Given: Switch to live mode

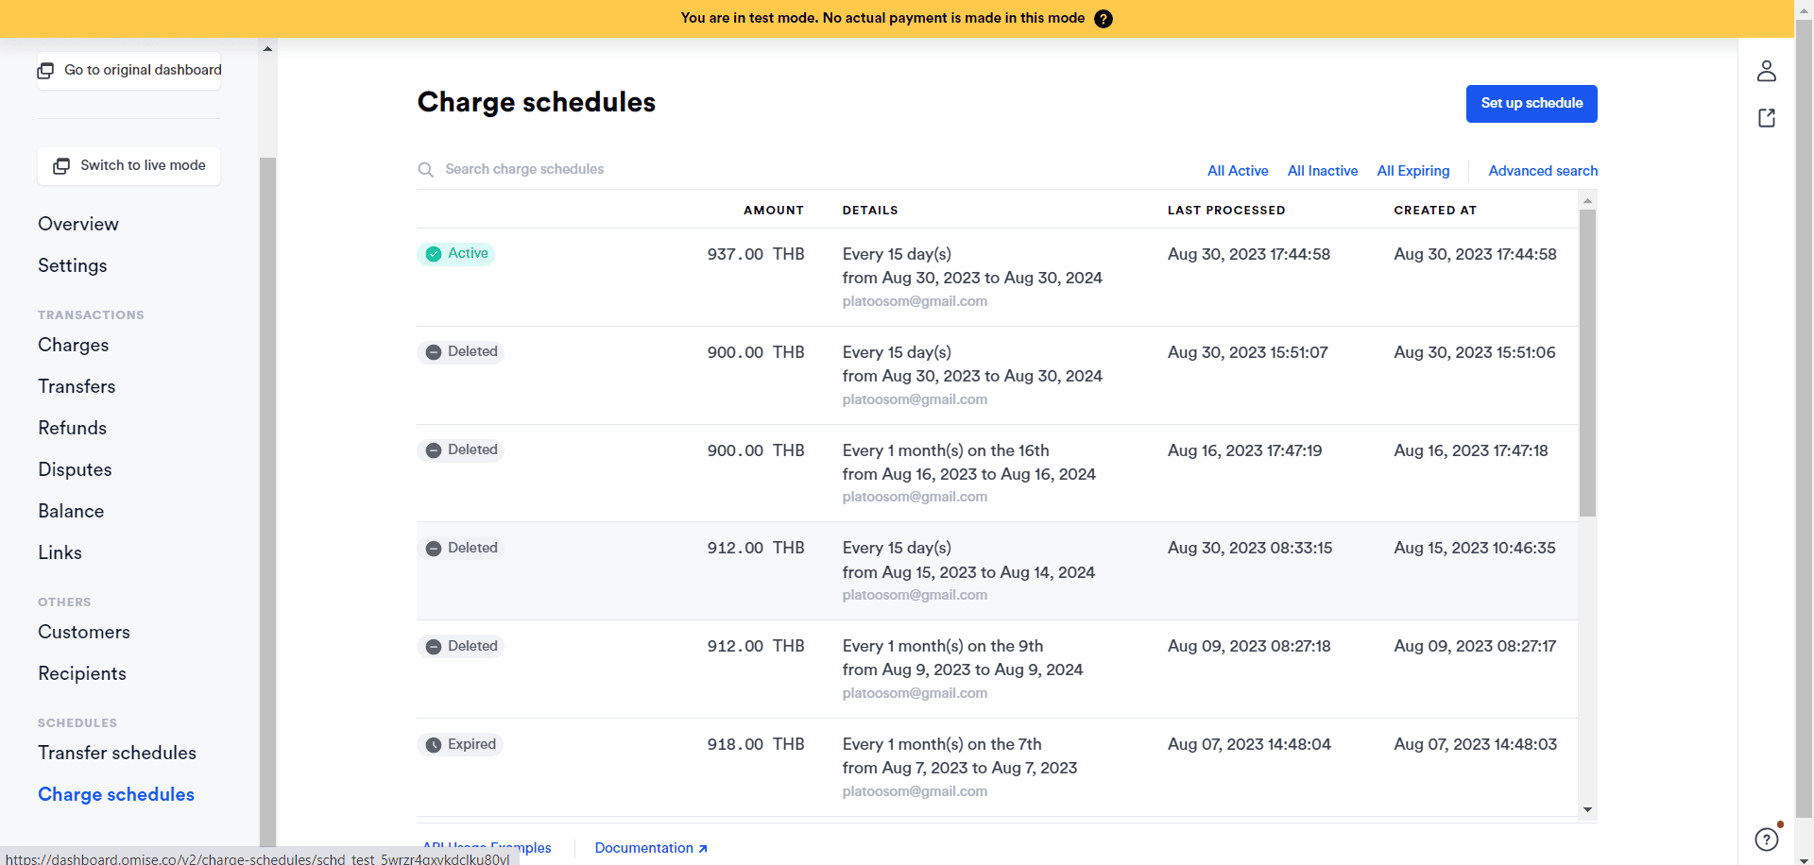Looking at the screenshot, I should pos(129,166).
